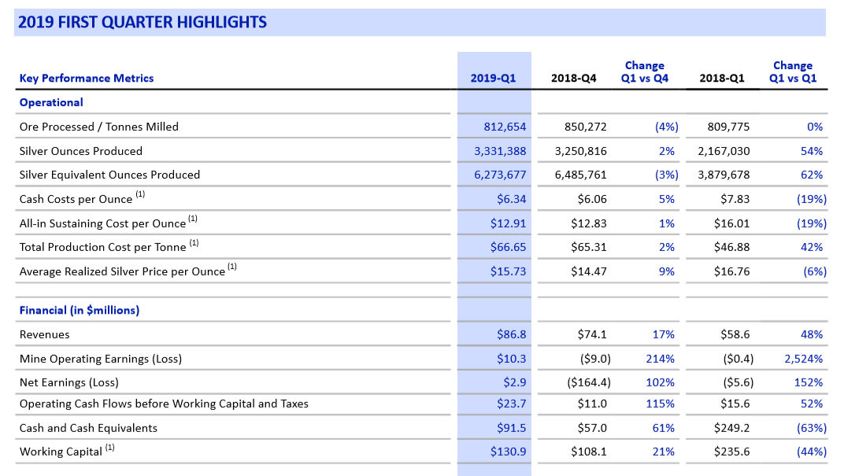Screen dimensions: 844x476
Task: Select the Financial (in $millions) section label
Action: pyautogui.click(x=80, y=310)
